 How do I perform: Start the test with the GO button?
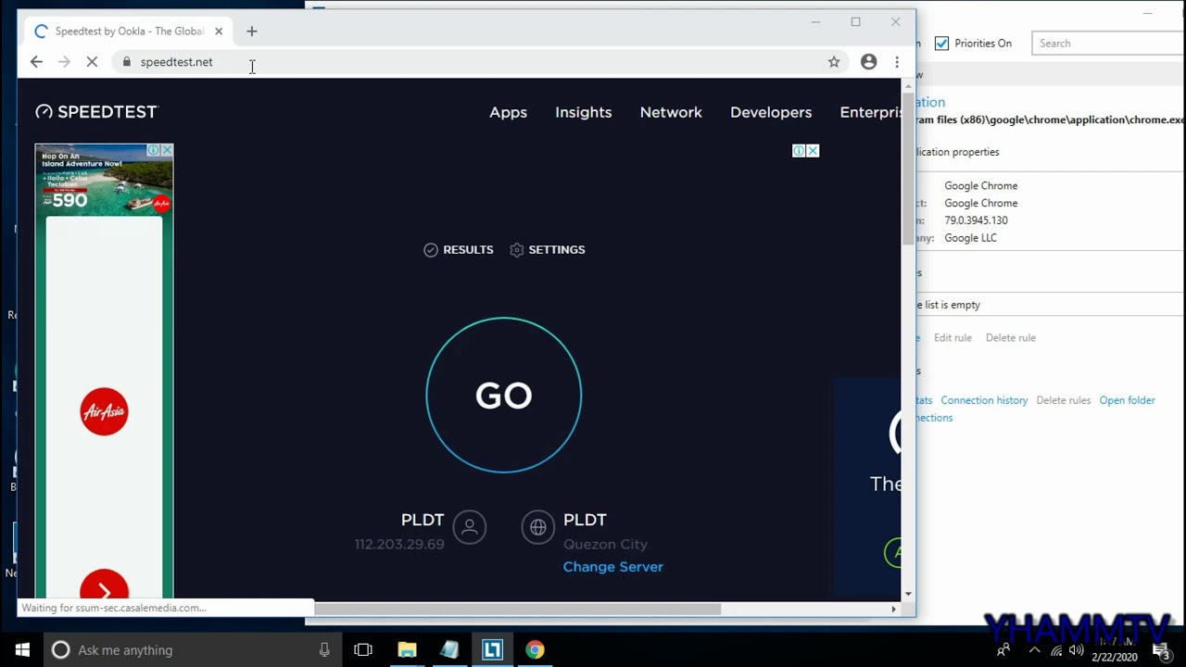(504, 396)
